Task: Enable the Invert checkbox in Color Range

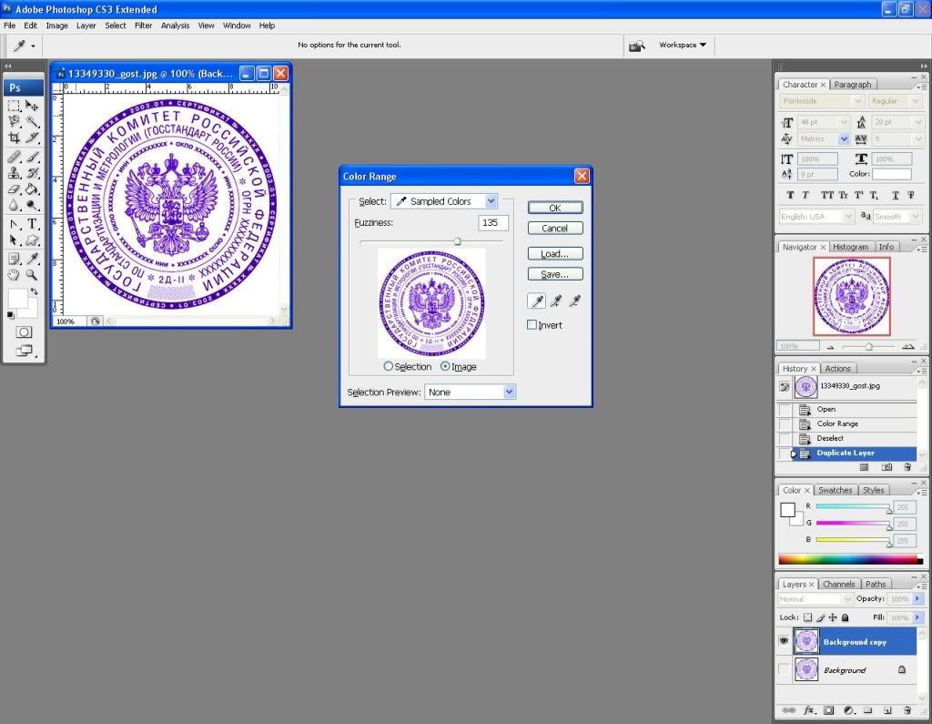Action: click(x=532, y=325)
